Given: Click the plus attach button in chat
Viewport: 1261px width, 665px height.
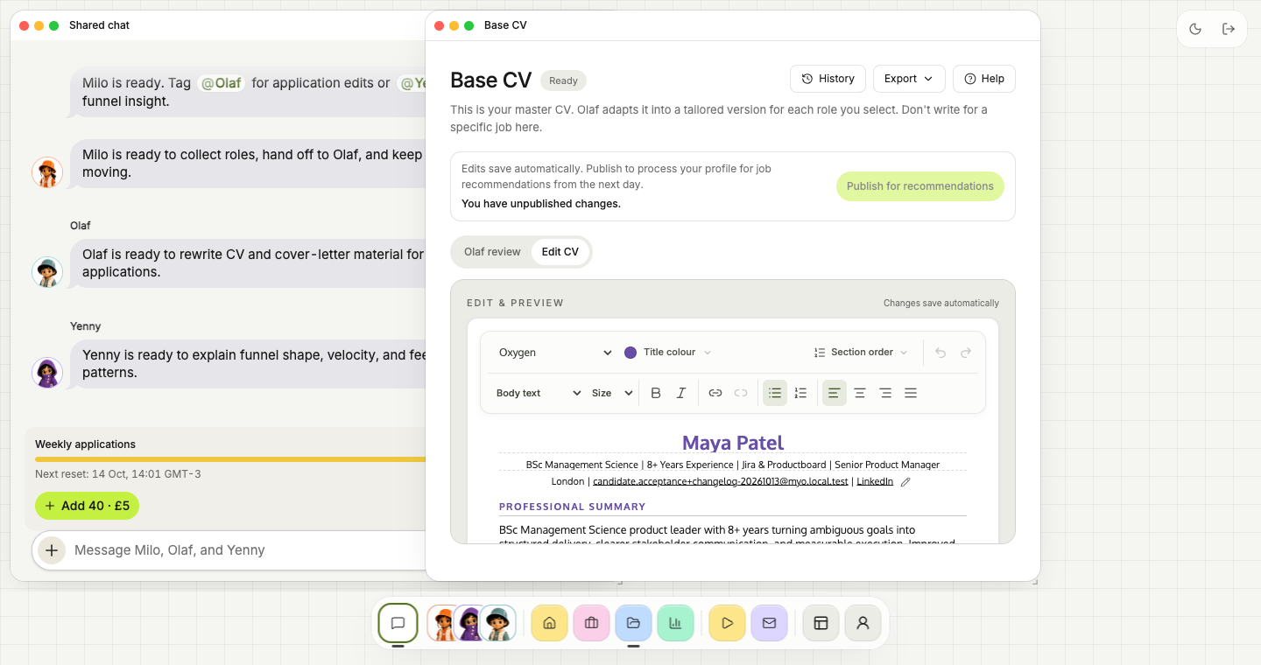Looking at the screenshot, I should click(52, 550).
